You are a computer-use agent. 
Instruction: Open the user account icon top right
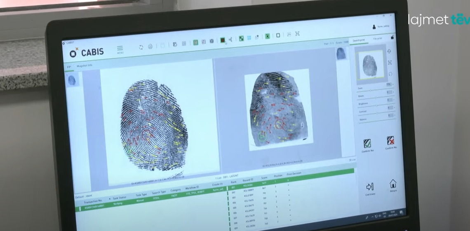pos(374,27)
